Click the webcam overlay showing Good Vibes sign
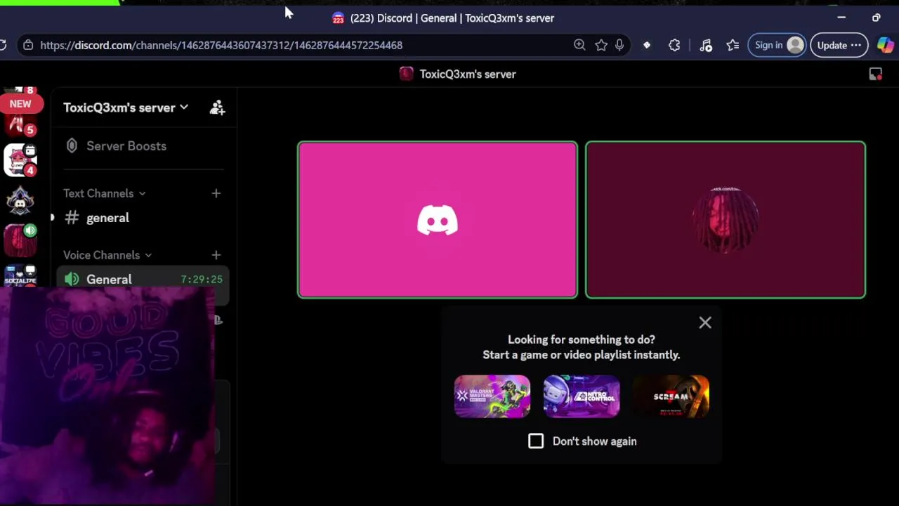The width and height of the screenshot is (899, 506). point(107,396)
